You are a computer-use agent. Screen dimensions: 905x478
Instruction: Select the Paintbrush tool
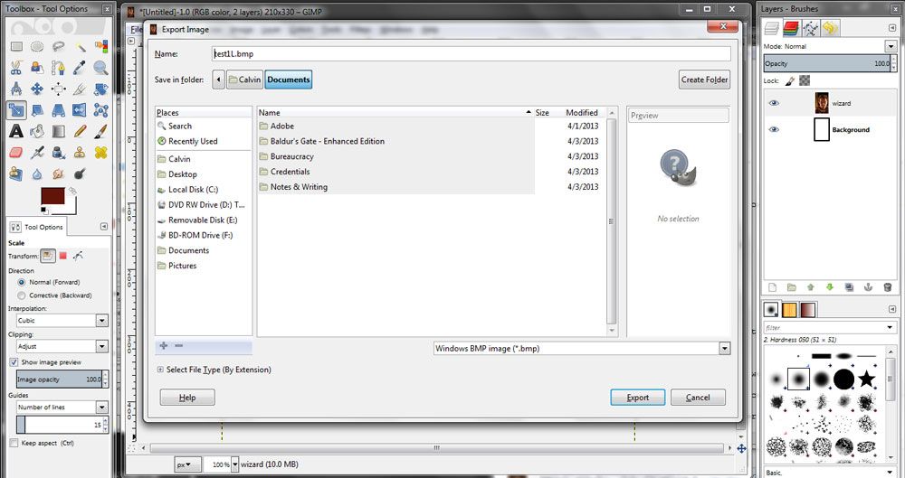click(x=101, y=131)
